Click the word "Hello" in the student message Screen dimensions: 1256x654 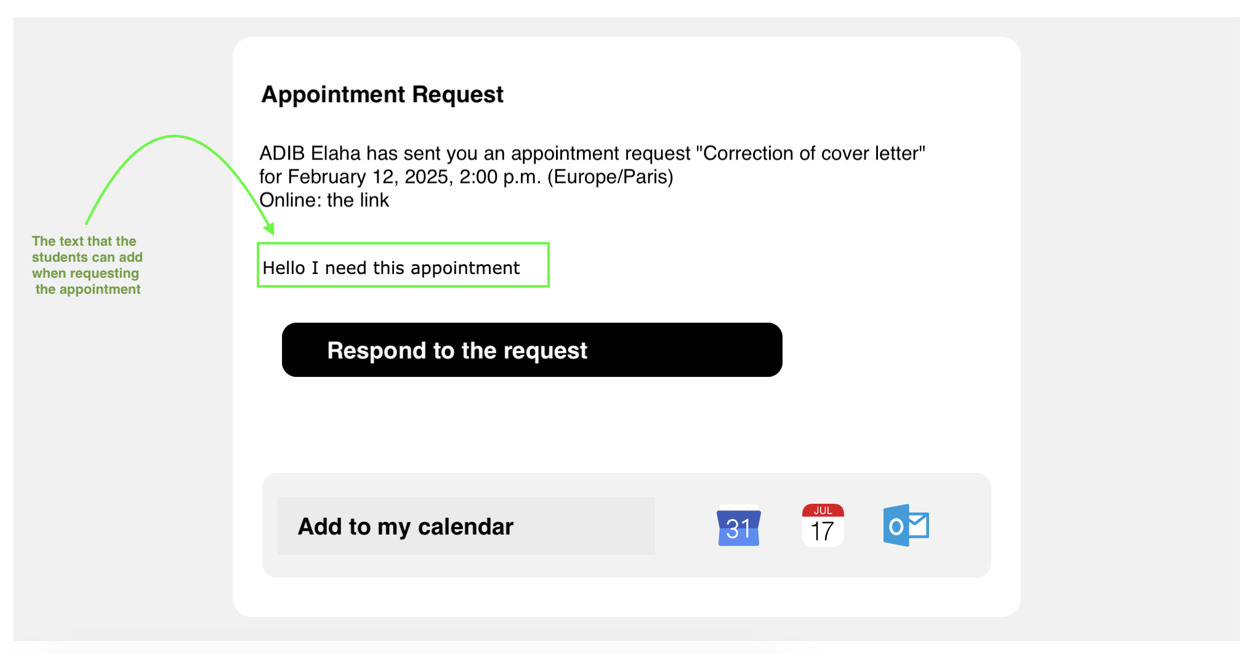coord(284,268)
